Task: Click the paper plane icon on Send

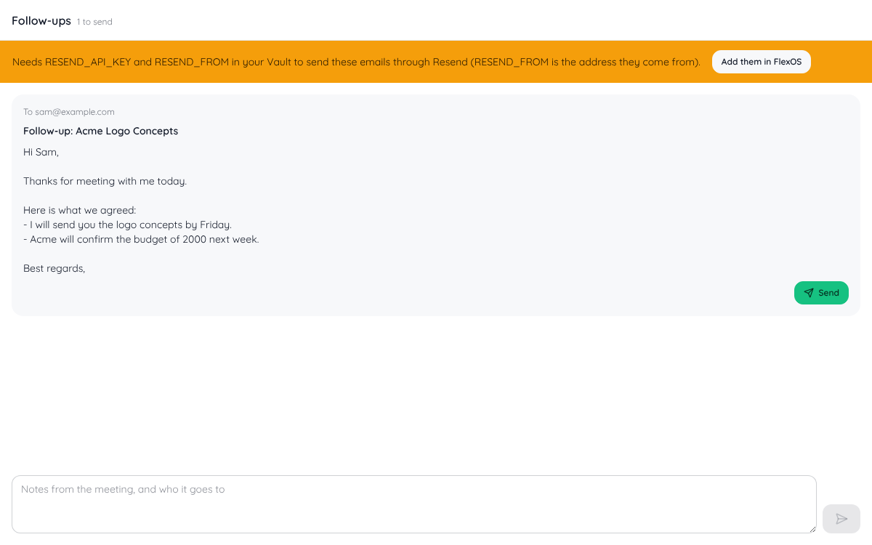Action: [809, 293]
